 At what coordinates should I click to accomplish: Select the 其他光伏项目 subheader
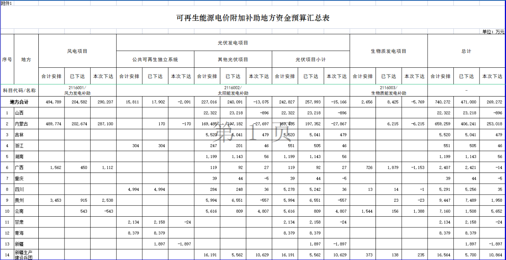(233, 59)
